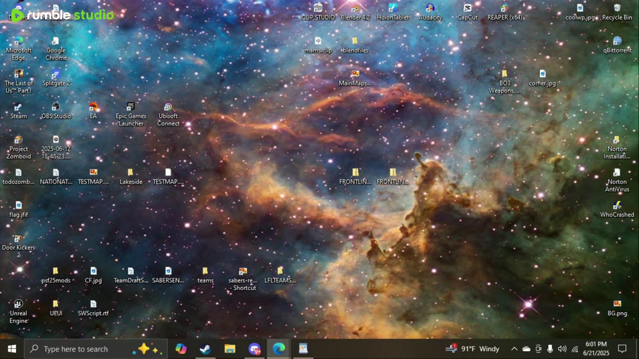Select the Splitgate 2 desktop icon
Image resolution: width=639 pixels, height=359 pixels.
point(56,78)
